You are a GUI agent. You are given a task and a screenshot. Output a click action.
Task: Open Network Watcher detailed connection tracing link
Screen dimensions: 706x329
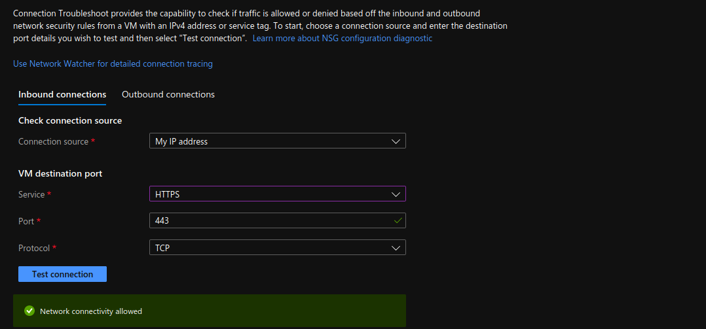[113, 64]
